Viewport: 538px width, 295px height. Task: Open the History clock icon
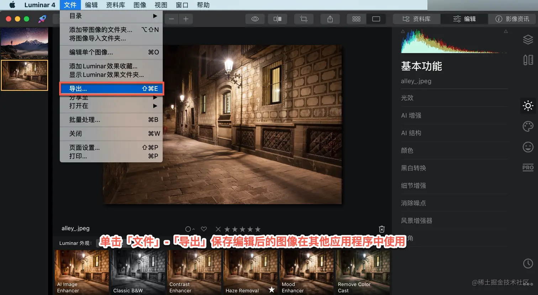coord(528,263)
